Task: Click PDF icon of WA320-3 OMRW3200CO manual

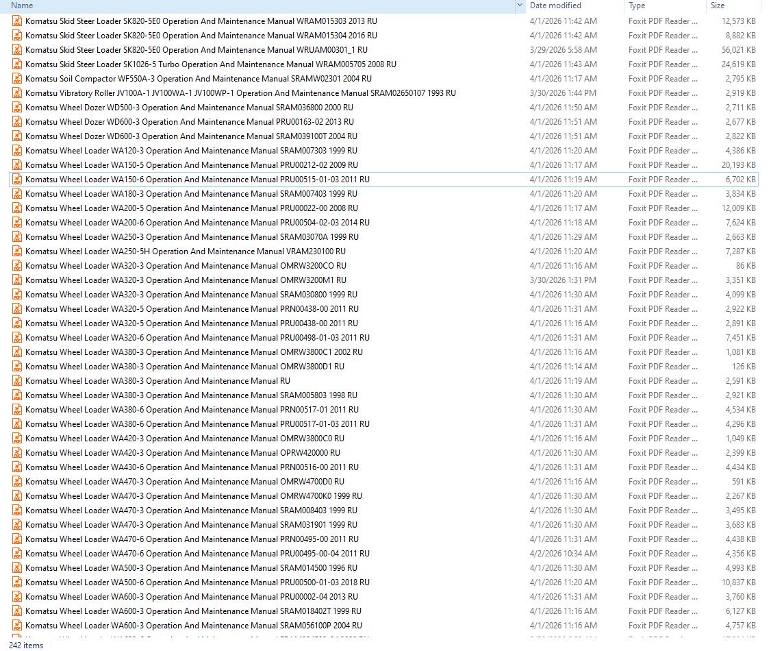Action: [17, 266]
